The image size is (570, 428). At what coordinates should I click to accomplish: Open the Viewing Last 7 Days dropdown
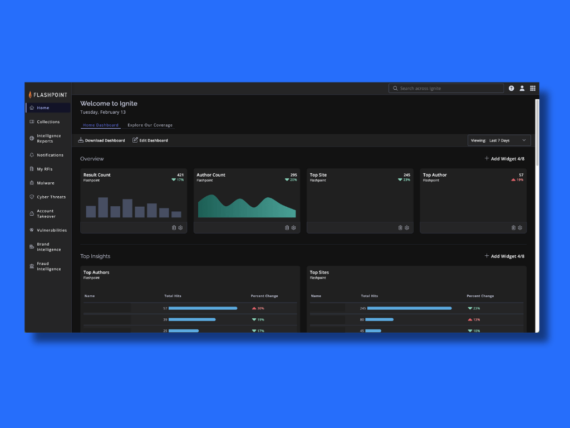pos(499,140)
